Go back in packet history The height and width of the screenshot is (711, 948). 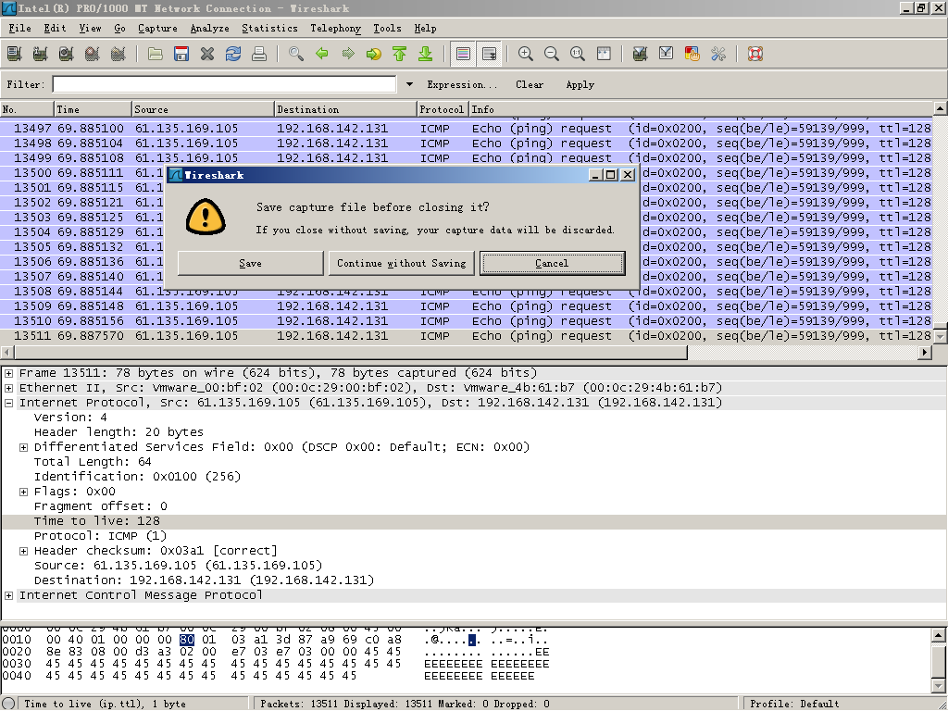[x=322, y=54]
